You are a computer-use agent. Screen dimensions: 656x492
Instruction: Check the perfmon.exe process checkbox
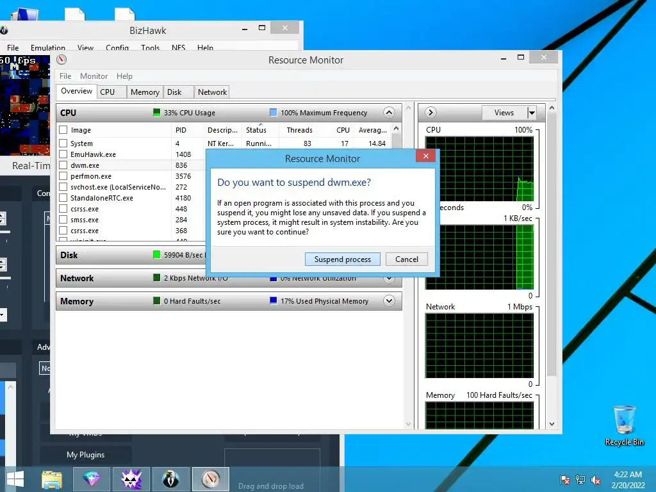click(63, 176)
